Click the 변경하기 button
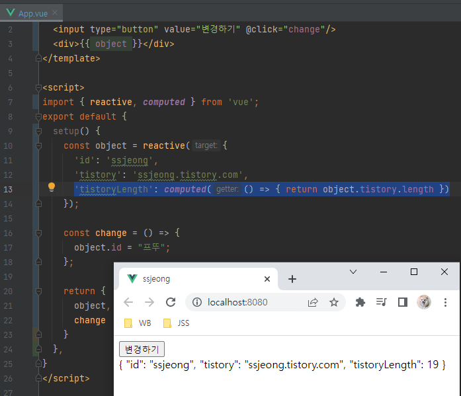The height and width of the screenshot is (396, 461). click(x=142, y=349)
